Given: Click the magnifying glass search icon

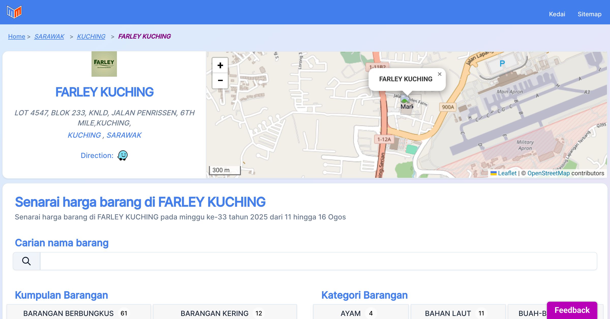Looking at the screenshot, I should 26,261.
